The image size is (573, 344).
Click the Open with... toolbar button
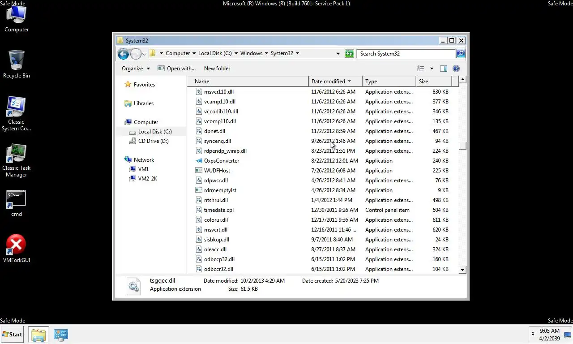click(x=177, y=69)
